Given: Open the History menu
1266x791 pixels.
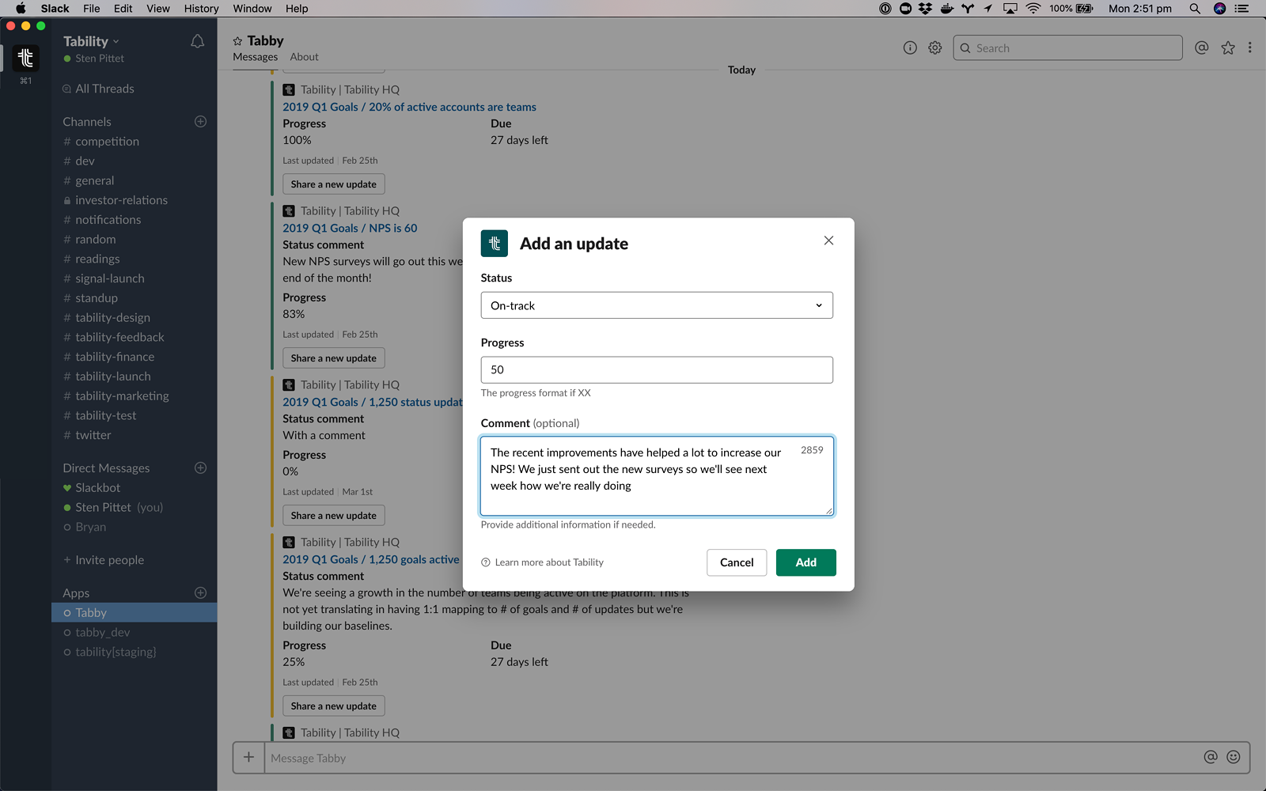Looking at the screenshot, I should tap(200, 9).
